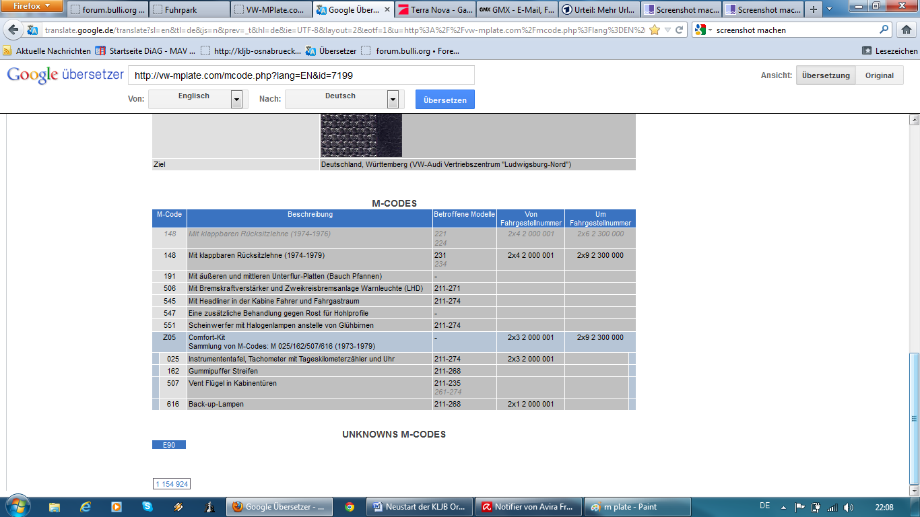
Task: Click the page's vertical scrollbar thumb
Action: pyautogui.click(x=914, y=417)
